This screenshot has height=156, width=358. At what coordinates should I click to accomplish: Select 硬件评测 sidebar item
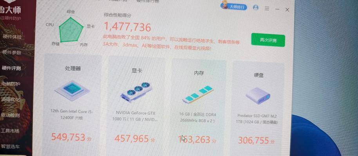pyautogui.click(x=11, y=68)
